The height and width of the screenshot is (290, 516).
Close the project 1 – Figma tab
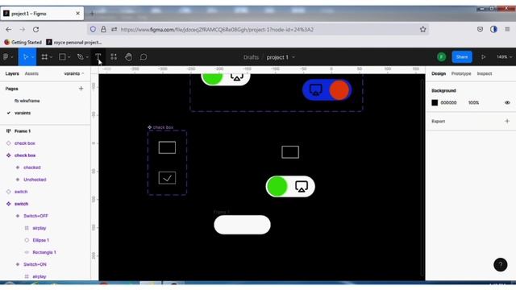pos(77,14)
